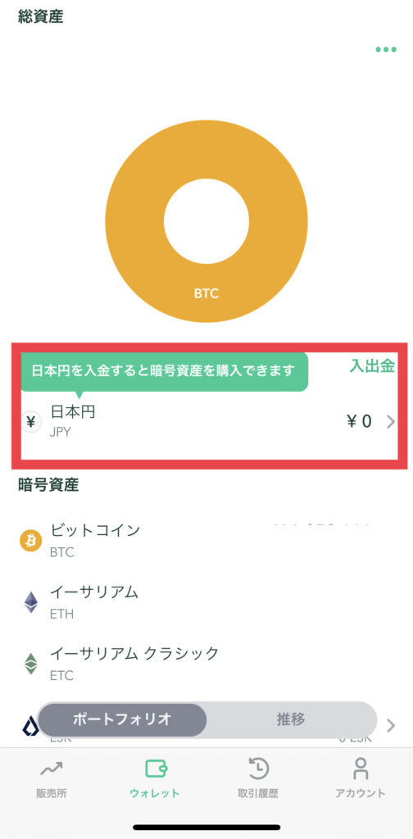Open アカウント person icon
Screen dimensions: 413x839
coord(361,769)
